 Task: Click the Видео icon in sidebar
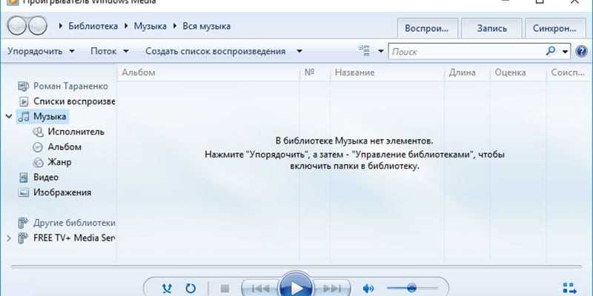(24, 177)
